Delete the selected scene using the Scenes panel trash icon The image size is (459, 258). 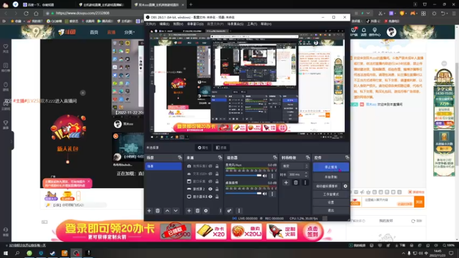point(157,210)
